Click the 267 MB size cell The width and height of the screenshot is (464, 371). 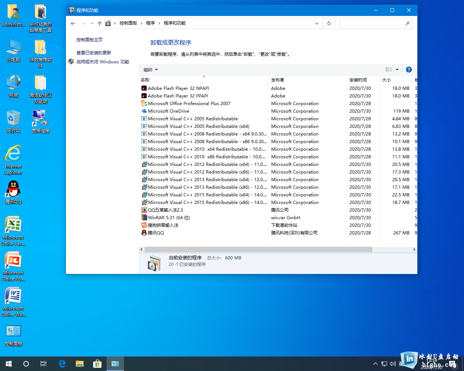pos(401,233)
